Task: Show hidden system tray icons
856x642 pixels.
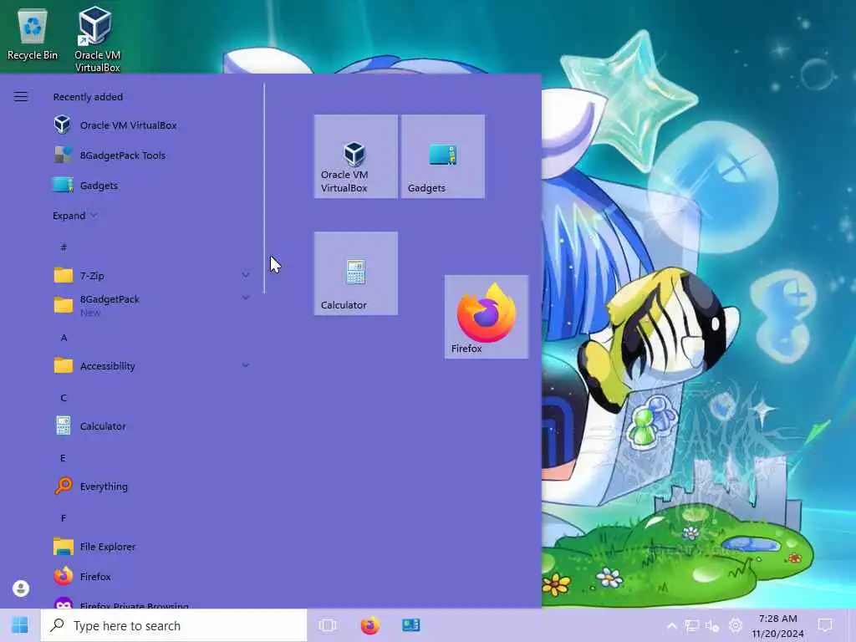Action: point(672,625)
